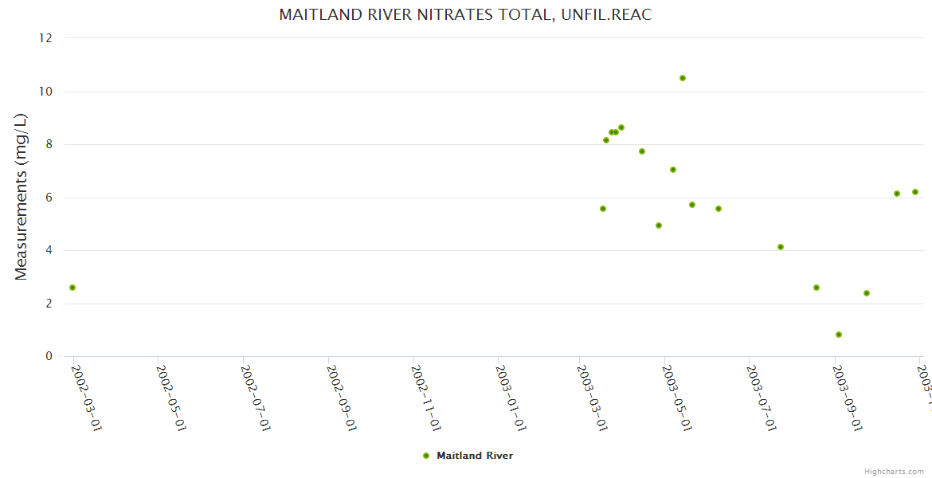Click the 2.6 mg/L point before 2003-09-01
Viewport: 932px width, 478px height.
click(x=816, y=288)
